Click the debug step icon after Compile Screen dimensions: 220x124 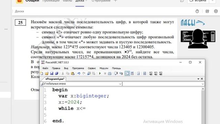click(x=116, y=73)
